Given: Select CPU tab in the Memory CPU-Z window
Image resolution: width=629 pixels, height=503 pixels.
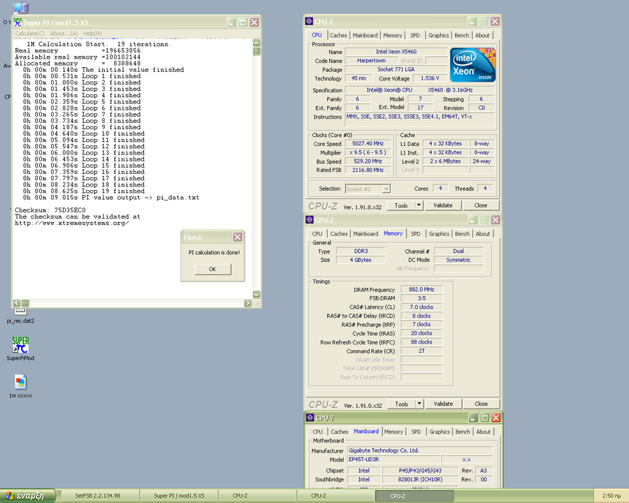Looking at the screenshot, I should coord(317,234).
